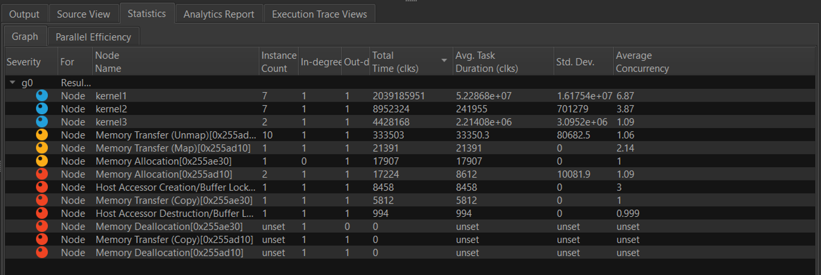The width and height of the screenshot is (821, 275).
Task: Select the Memory Transfer (Copy)[0x255ad10] row
Action: (174, 240)
